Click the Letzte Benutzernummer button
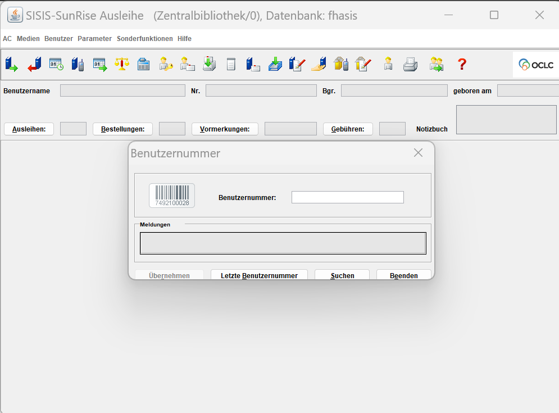This screenshot has width=559, height=413. (259, 275)
